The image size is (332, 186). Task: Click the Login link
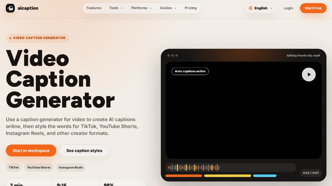pyautogui.click(x=289, y=8)
